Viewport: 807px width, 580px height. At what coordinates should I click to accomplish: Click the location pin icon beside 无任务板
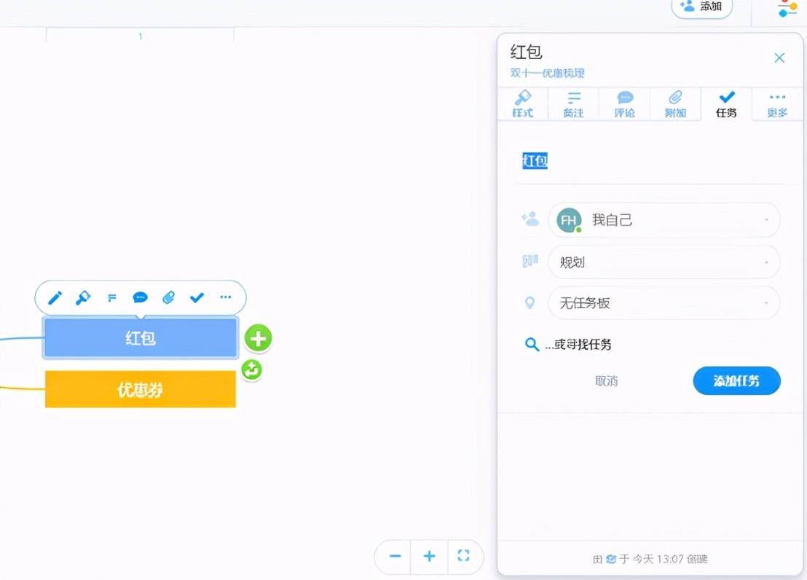click(530, 303)
